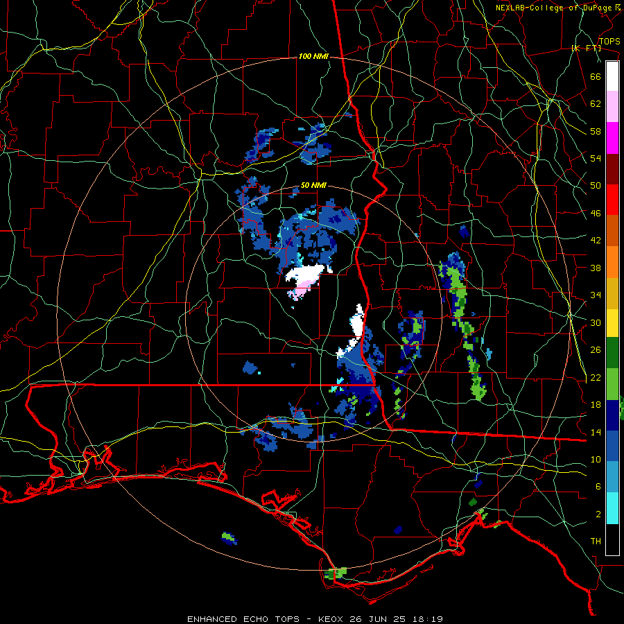Pick the light blue legend swatch

pos(612,477)
